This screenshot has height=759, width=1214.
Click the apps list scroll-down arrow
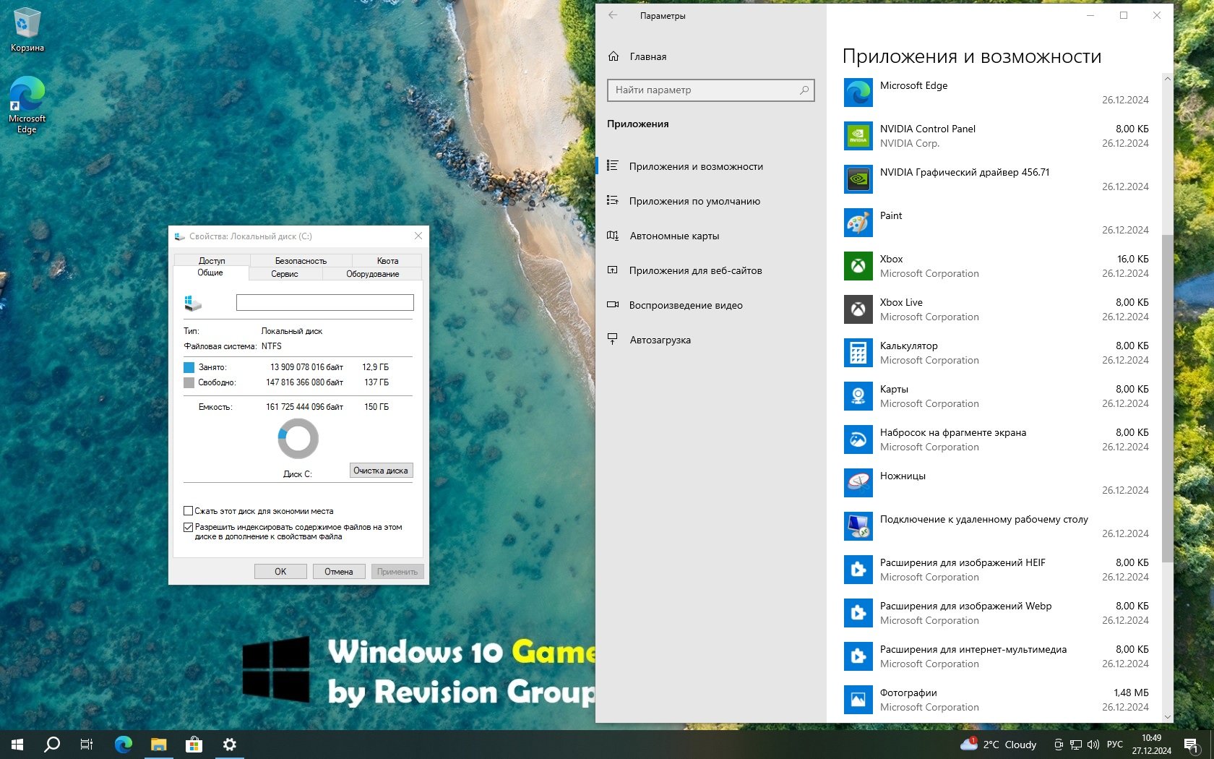point(1167,716)
